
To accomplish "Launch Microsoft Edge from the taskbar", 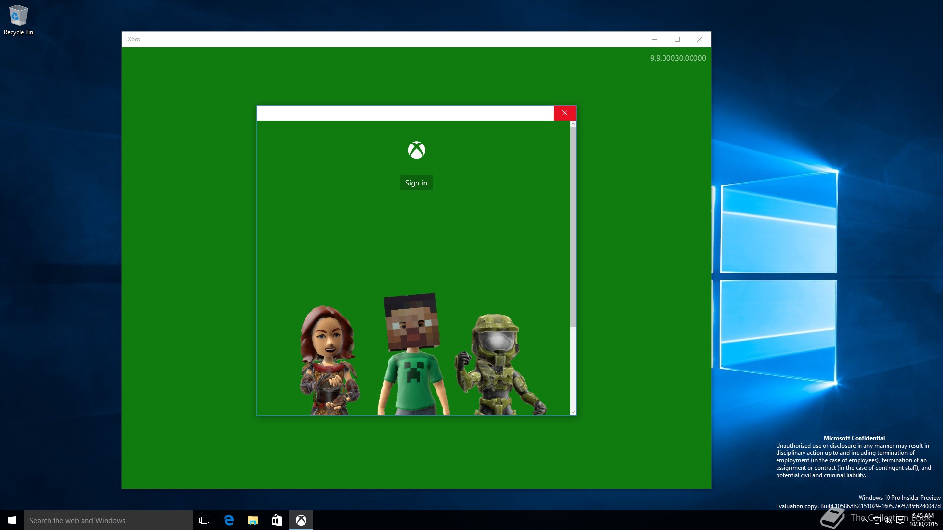I will [229, 520].
